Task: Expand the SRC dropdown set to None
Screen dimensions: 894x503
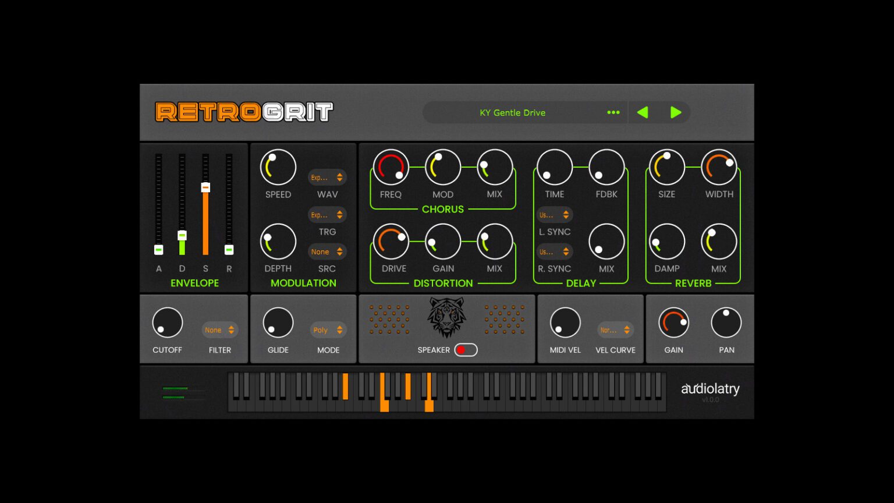Action: point(327,251)
